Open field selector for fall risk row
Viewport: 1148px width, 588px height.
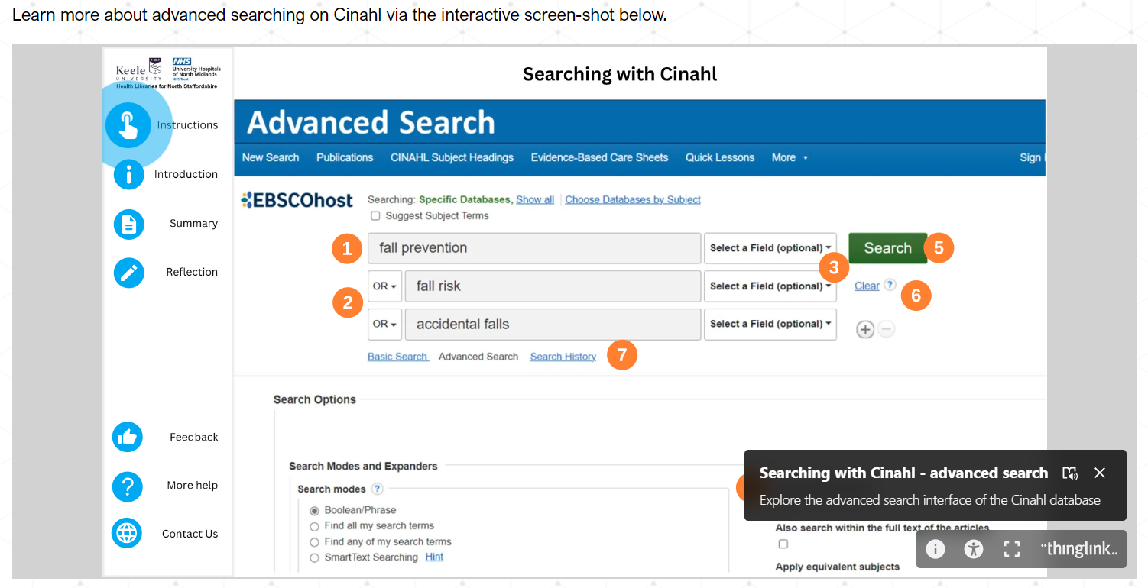(770, 286)
